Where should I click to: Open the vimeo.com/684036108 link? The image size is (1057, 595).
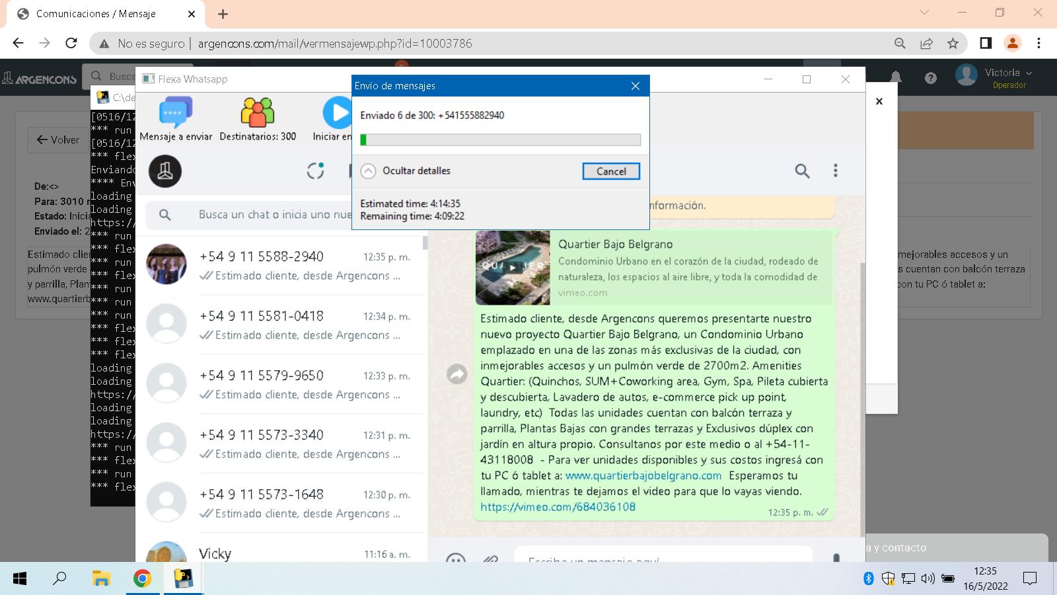[x=558, y=507]
